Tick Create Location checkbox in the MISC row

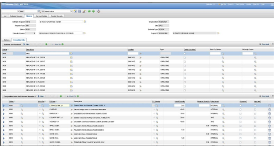pyautogui.click(x=185, y=54)
